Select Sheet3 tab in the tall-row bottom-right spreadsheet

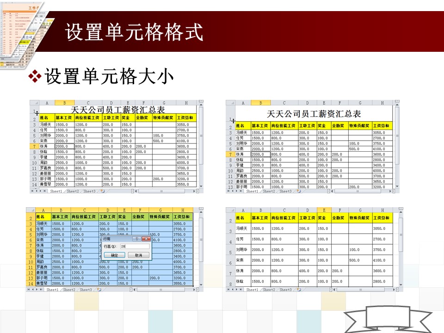click(285, 290)
